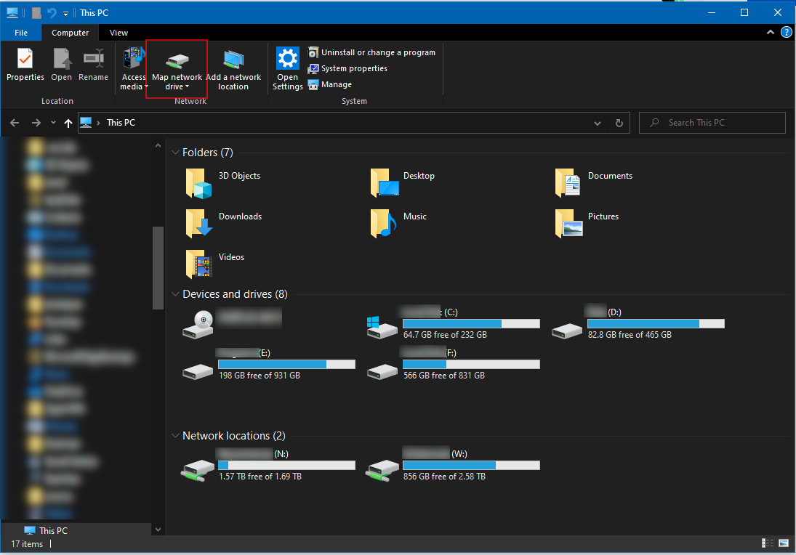This screenshot has width=796, height=555.
Task: Select the Downloads folder icon
Action: [x=198, y=222]
